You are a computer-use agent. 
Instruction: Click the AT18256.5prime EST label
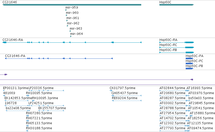tap(200, 118)
